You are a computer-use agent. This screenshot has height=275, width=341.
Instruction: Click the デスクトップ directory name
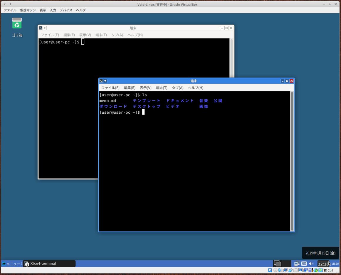tap(146, 106)
